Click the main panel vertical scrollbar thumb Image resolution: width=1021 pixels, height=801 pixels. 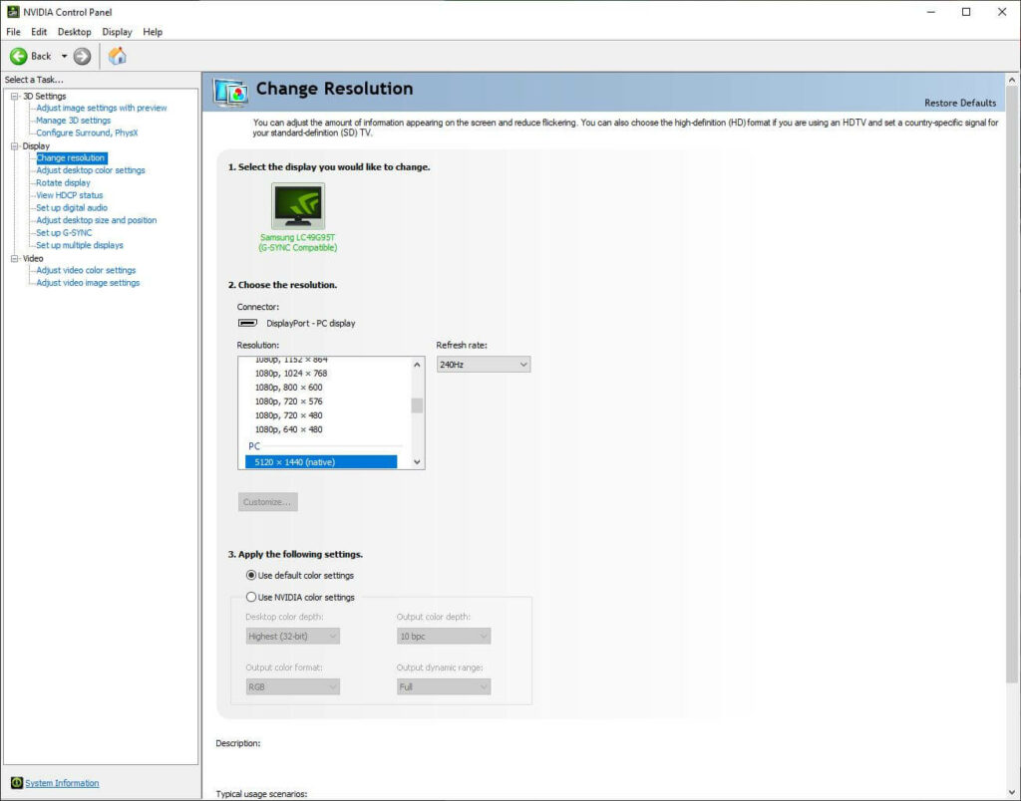click(1012, 384)
